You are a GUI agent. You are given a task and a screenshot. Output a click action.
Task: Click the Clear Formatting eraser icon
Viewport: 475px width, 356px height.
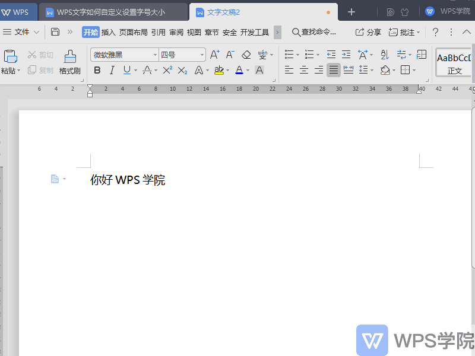click(x=246, y=54)
